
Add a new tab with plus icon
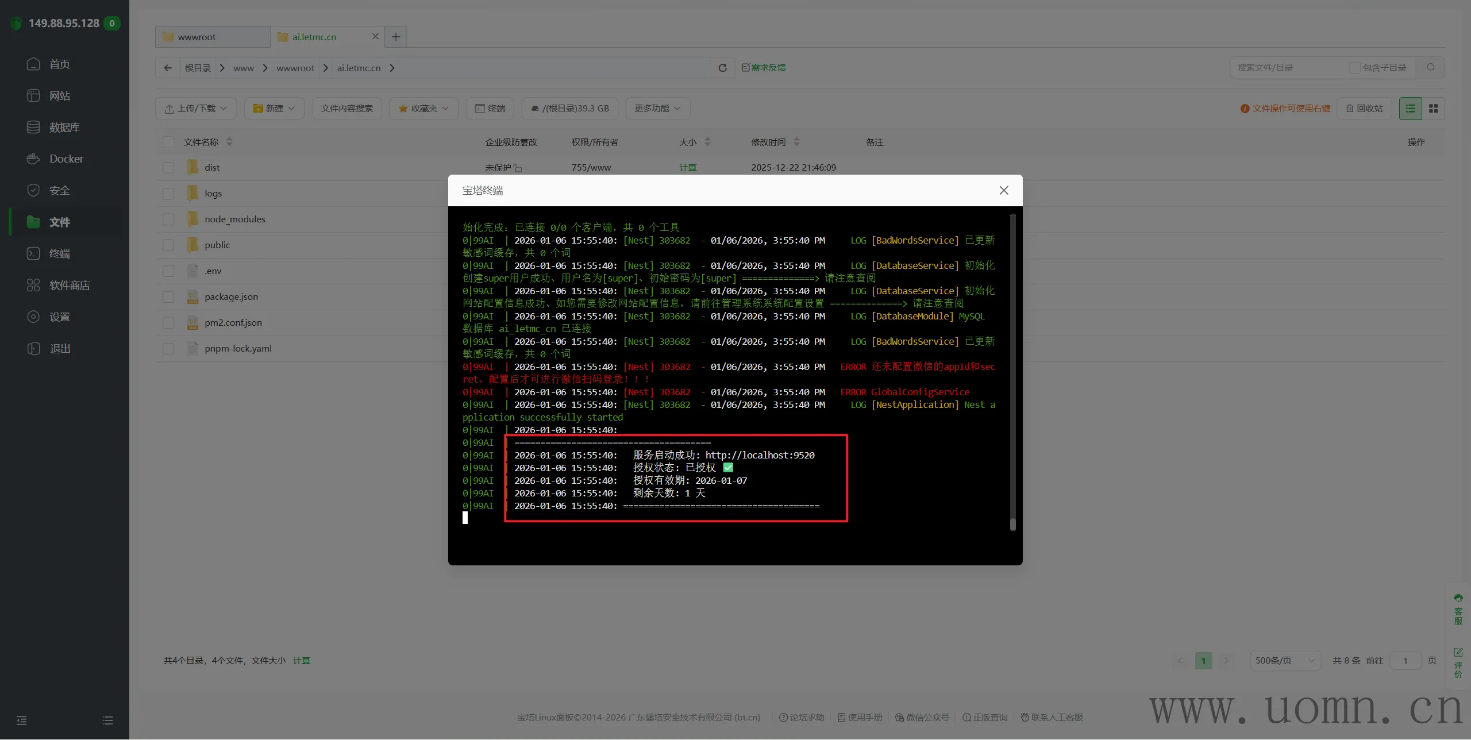pos(396,37)
